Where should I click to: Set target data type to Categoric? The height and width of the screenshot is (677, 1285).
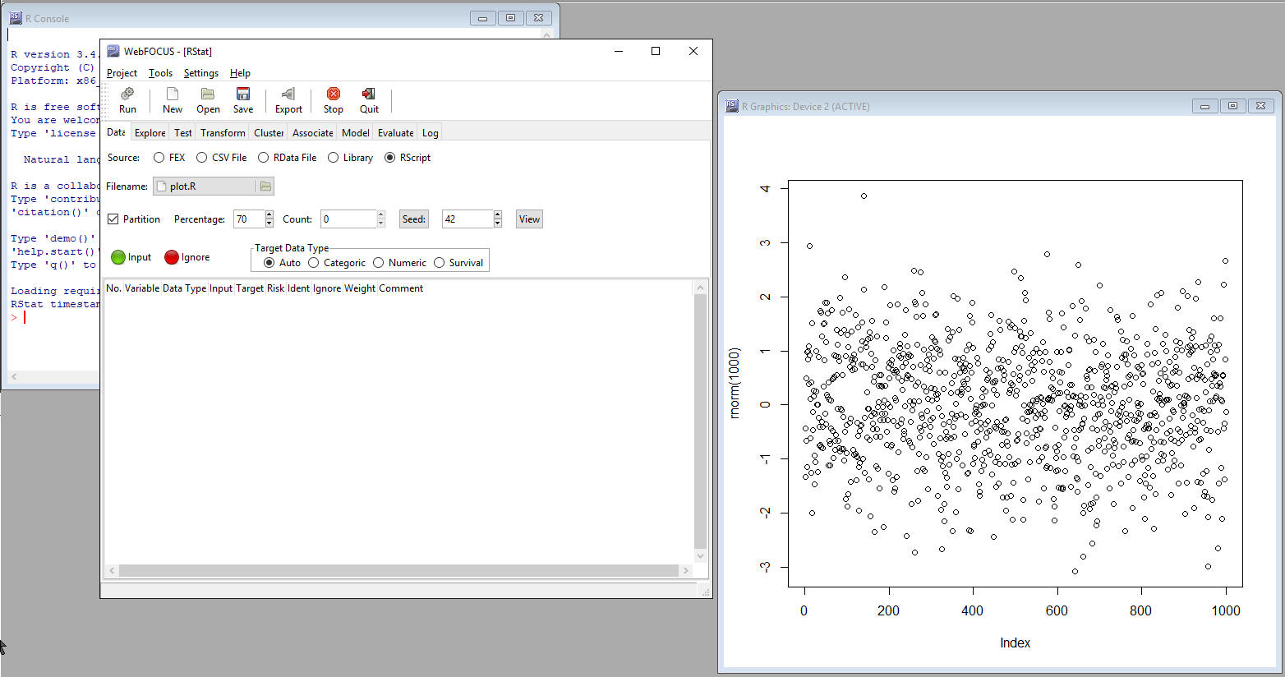(x=313, y=263)
